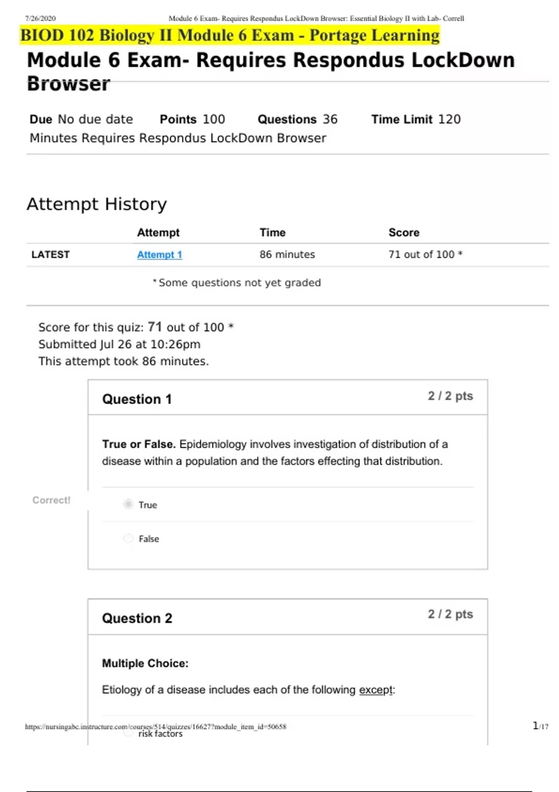Click the yellow highlighted BIOD 102 title
Screen dimensions: 559x792
pos(230,35)
